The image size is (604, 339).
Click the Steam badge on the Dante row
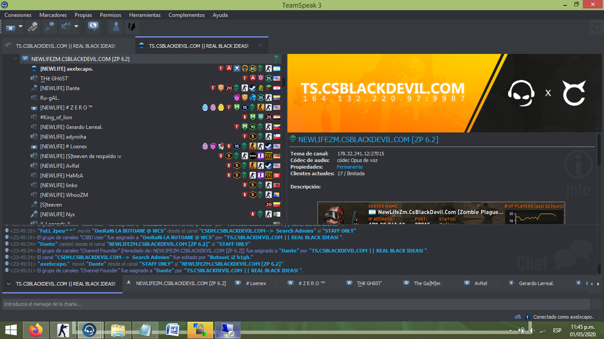coord(252,88)
